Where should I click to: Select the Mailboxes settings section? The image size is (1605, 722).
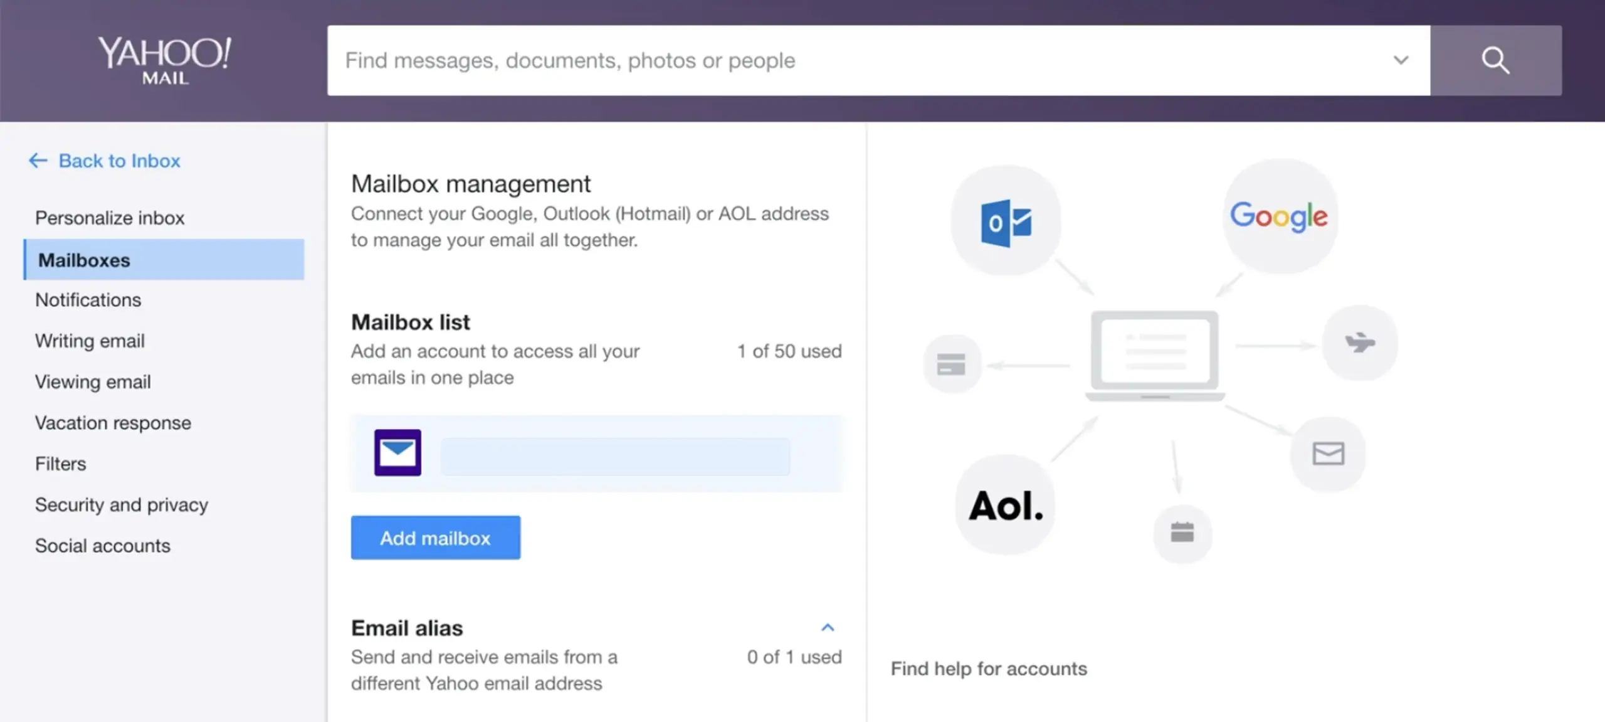[x=164, y=259]
